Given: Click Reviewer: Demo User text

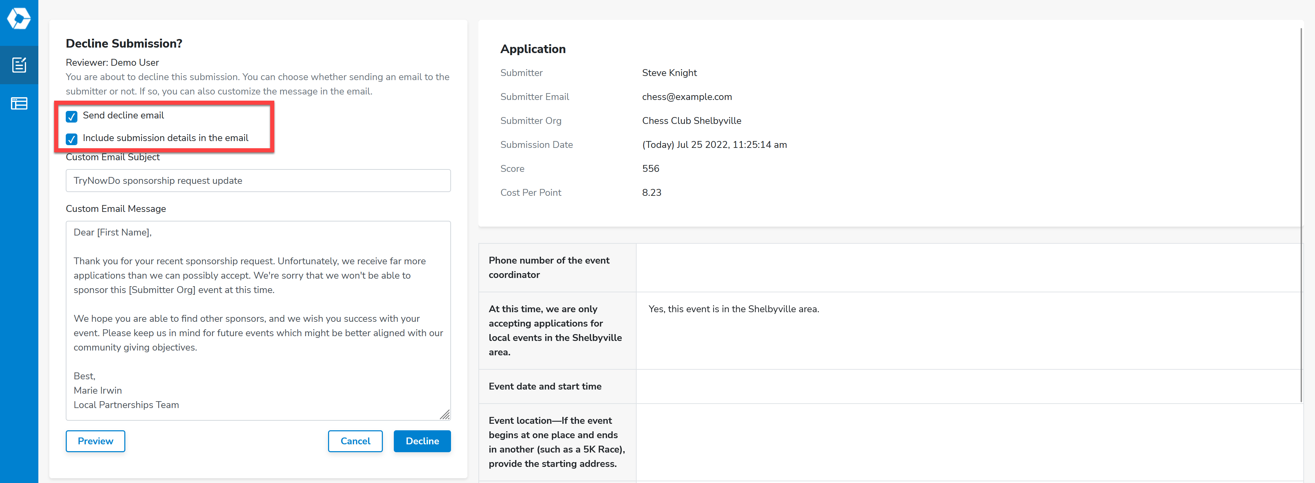Looking at the screenshot, I should (112, 62).
